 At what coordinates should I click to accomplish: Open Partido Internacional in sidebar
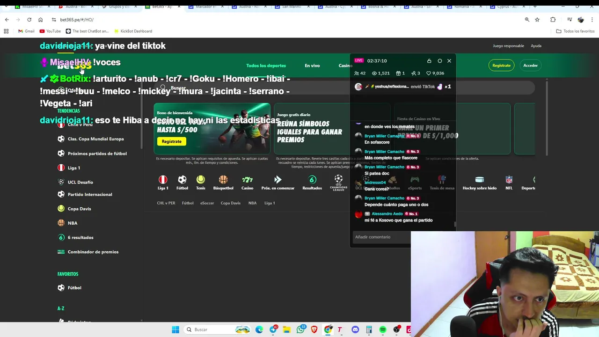point(89,194)
